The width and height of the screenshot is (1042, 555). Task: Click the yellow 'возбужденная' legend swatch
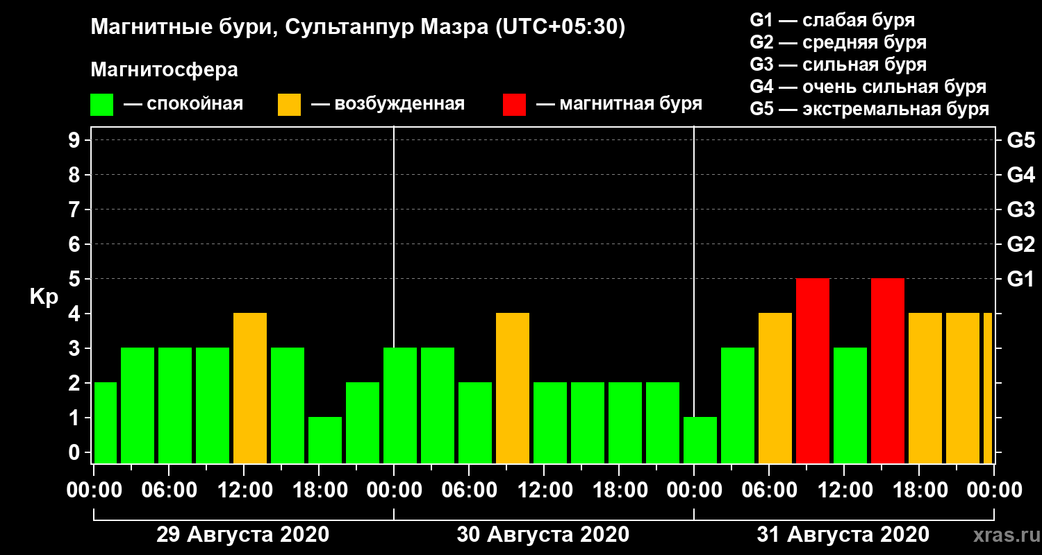[x=290, y=105]
